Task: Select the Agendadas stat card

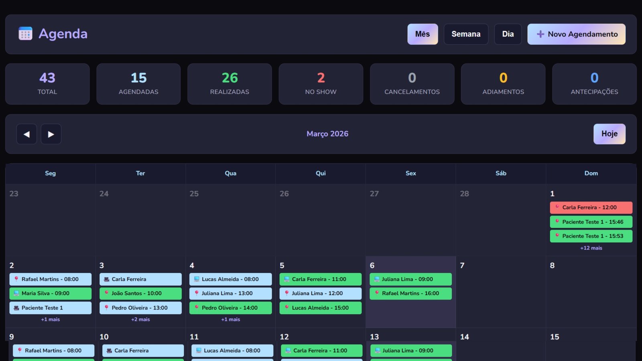Action: pyautogui.click(x=138, y=84)
